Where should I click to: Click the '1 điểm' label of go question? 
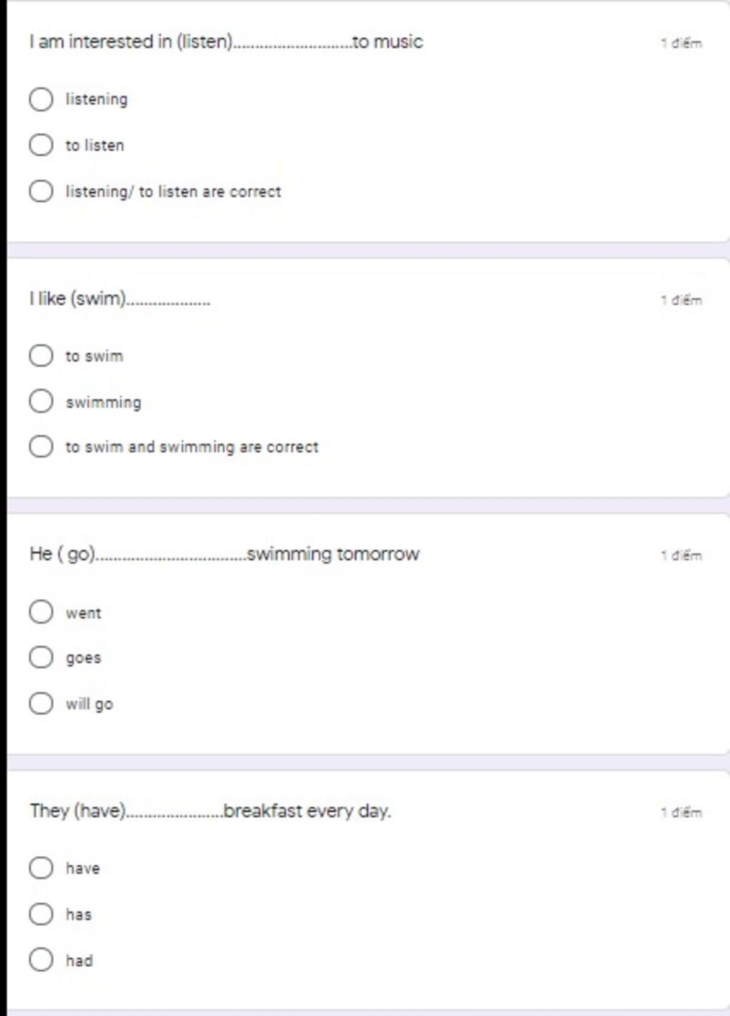(x=682, y=555)
